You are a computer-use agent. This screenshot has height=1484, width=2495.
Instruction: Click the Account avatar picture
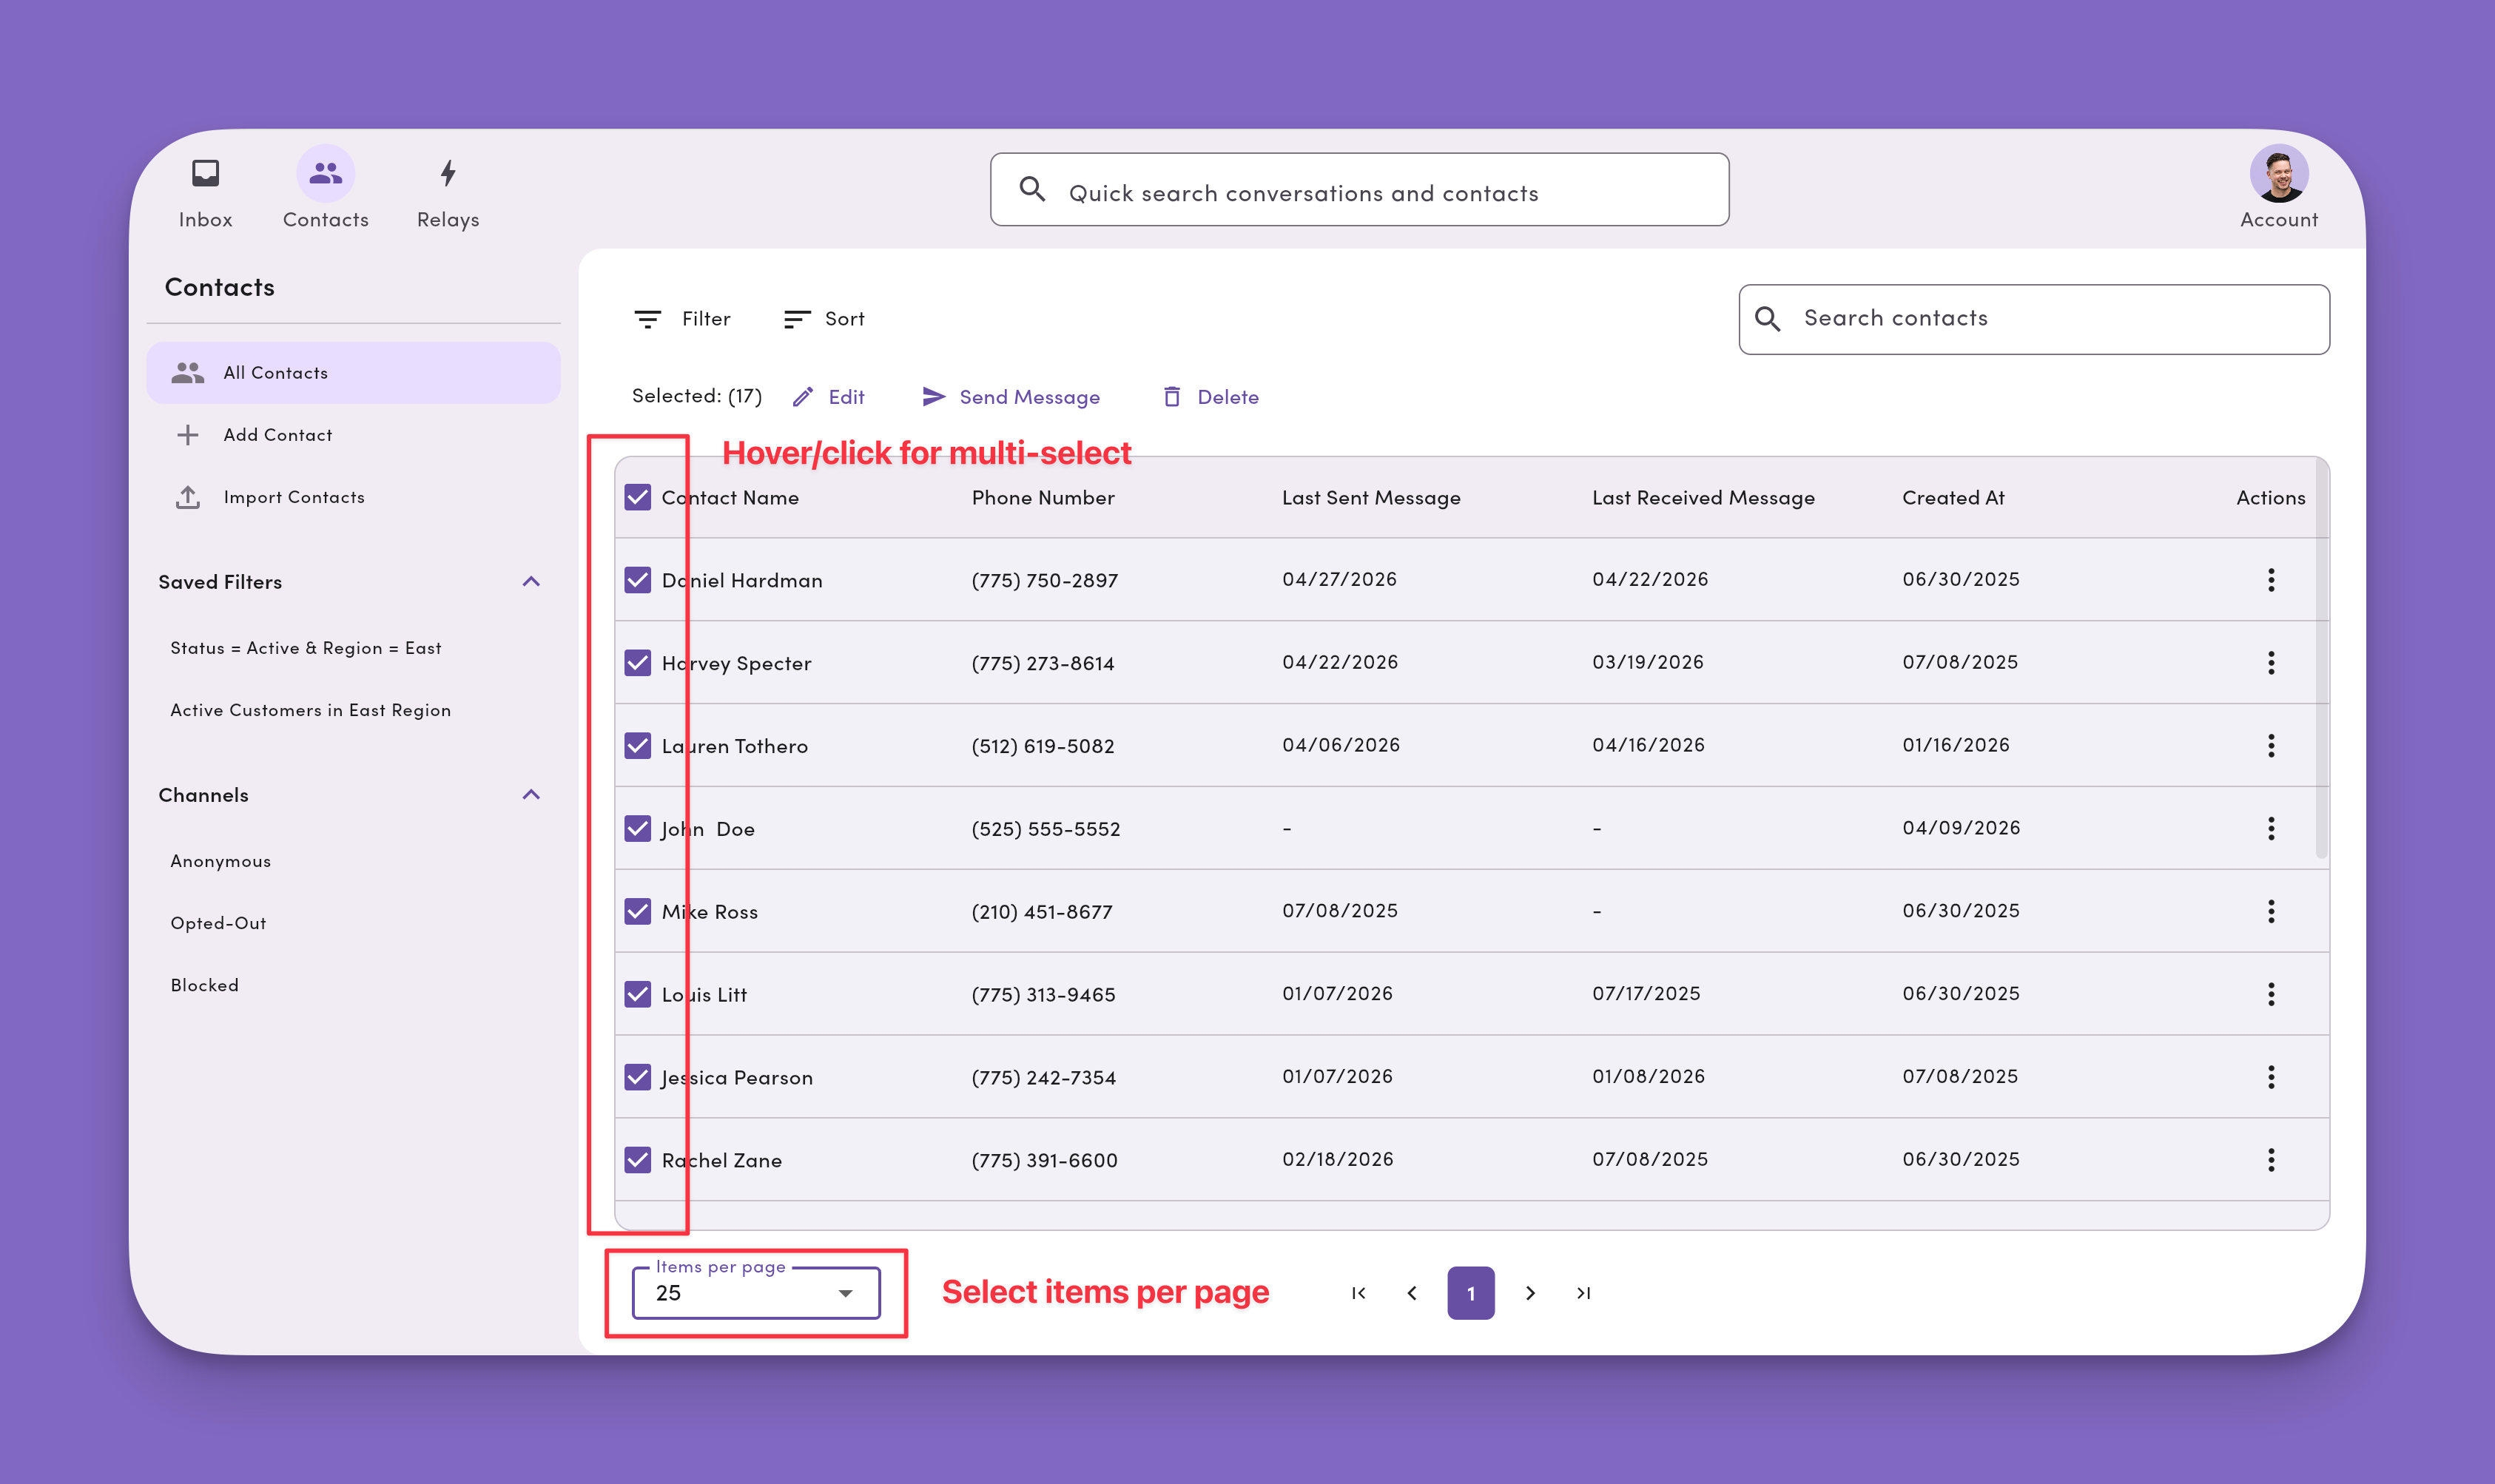coord(2278,173)
